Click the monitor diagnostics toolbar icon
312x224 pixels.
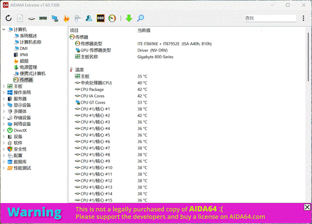point(55,18)
